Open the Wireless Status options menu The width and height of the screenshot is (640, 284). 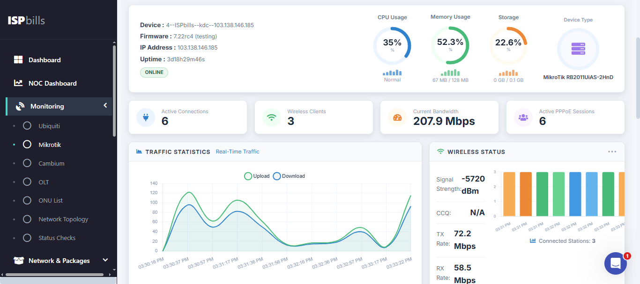(612, 151)
